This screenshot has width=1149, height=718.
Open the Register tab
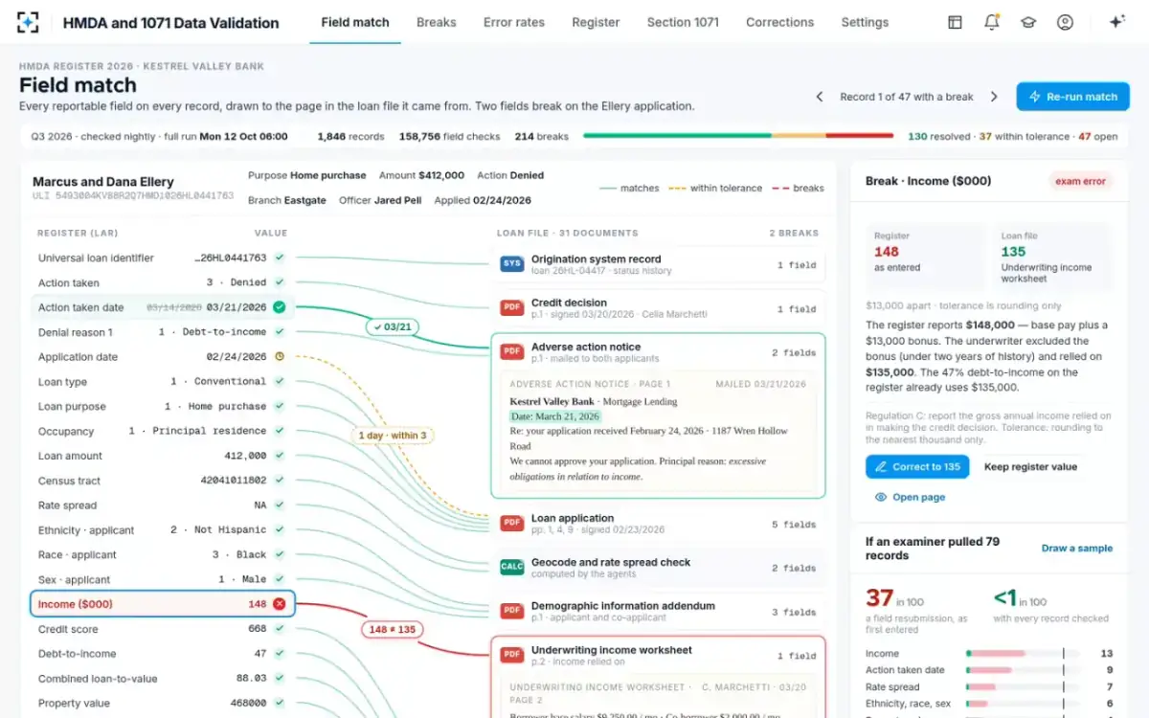pos(596,22)
